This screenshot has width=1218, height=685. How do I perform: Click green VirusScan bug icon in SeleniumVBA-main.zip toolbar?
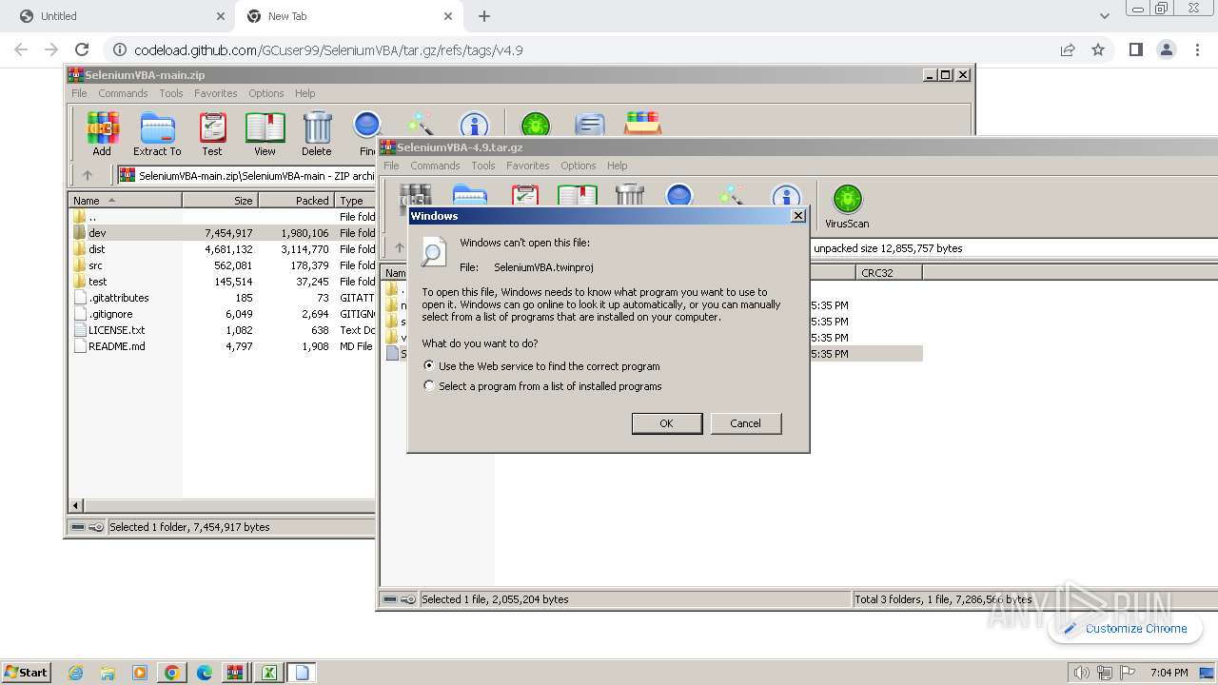[x=536, y=125]
